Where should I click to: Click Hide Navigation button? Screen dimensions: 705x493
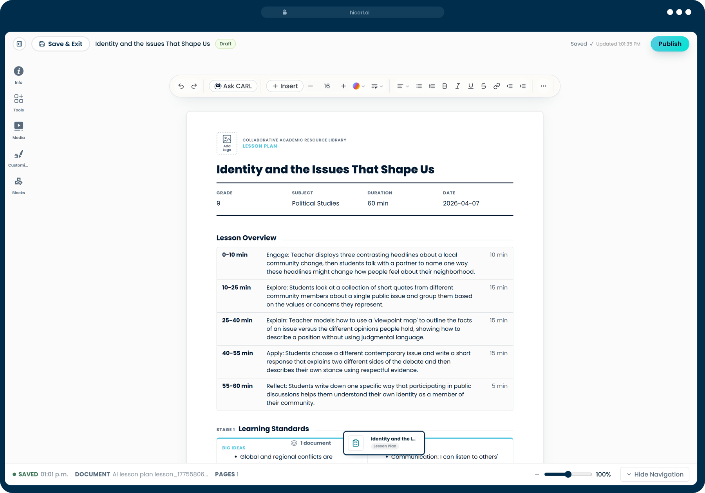(x=655, y=474)
